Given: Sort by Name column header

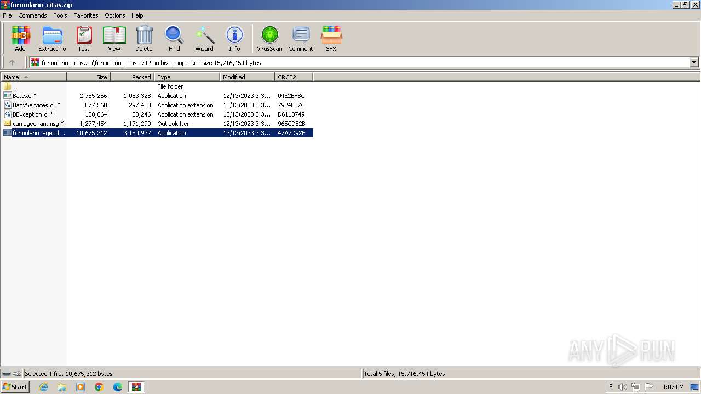Looking at the screenshot, I should pyautogui.click(x=33, y=77).
